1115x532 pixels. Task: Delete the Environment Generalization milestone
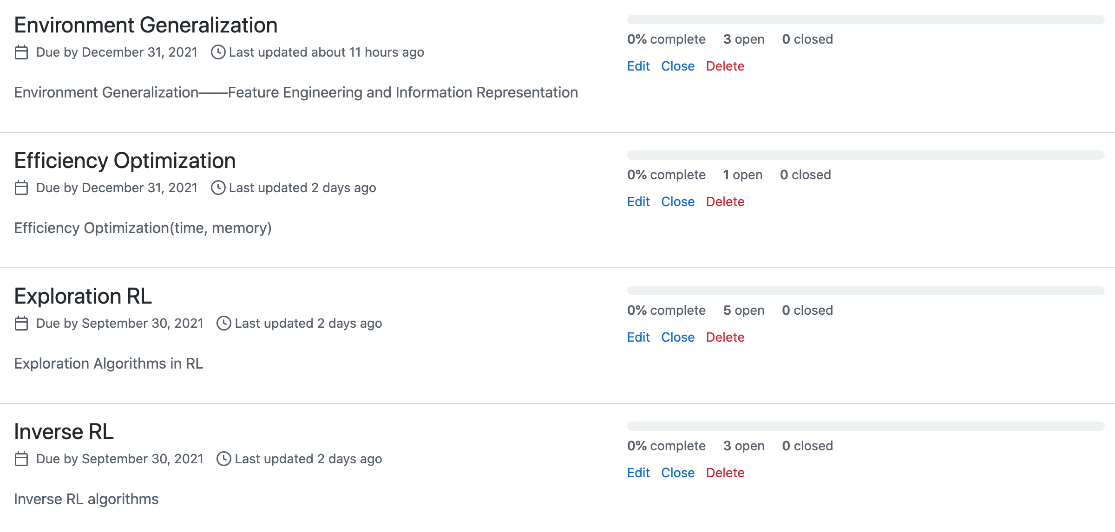[725, 66]
